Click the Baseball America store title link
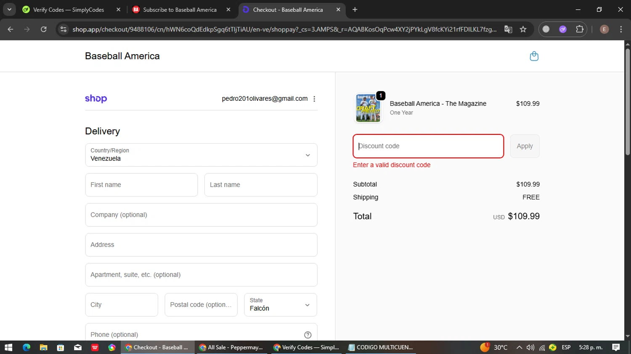Screen dimensions: 631x354 (x=122, y=56)
